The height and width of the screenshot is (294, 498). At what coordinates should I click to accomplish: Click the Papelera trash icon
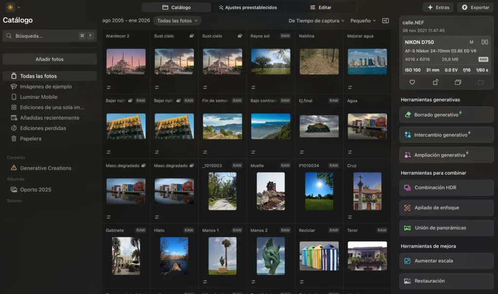click(14, 138)
